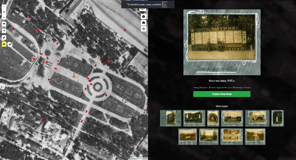
Task: Click the window layout icon below zoom control
Action: 4,24
